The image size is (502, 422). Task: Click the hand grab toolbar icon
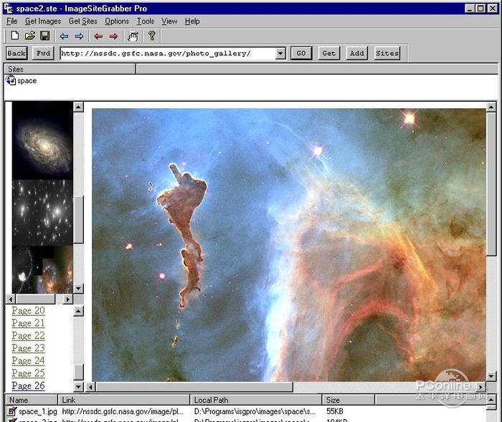(x=133, y=36)
